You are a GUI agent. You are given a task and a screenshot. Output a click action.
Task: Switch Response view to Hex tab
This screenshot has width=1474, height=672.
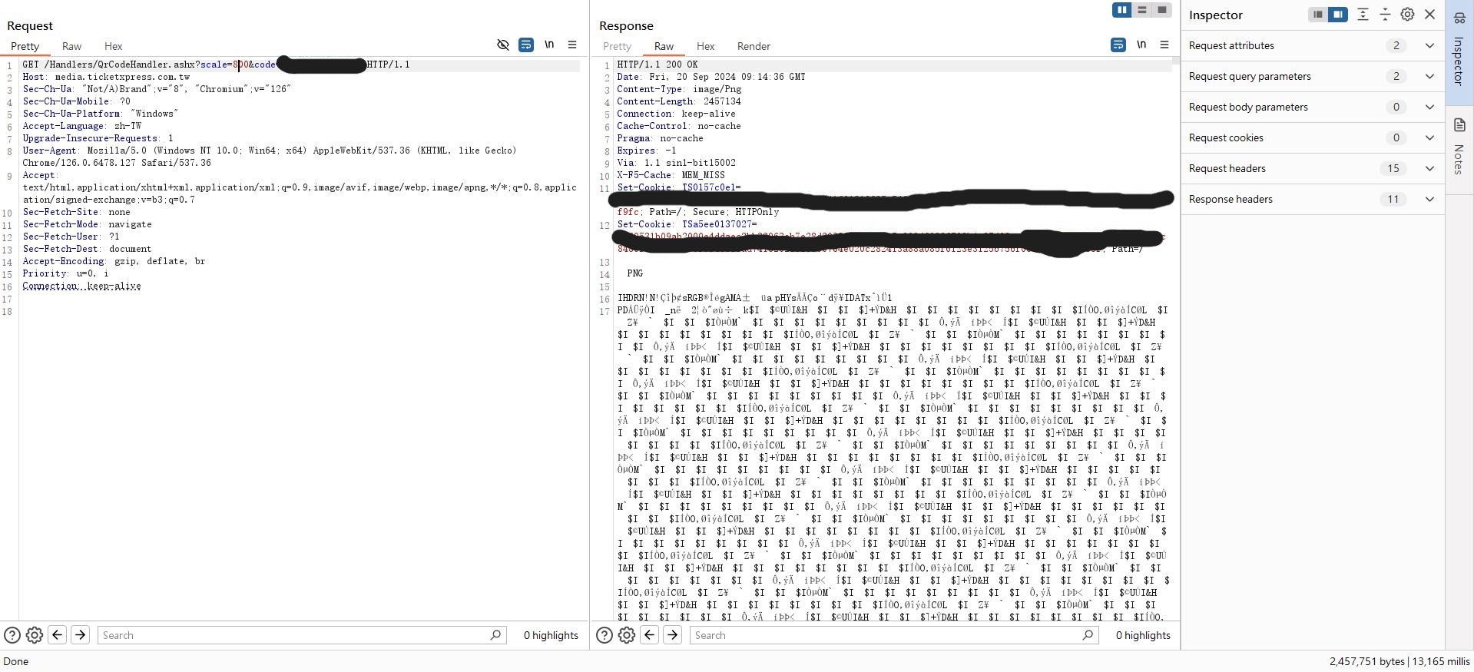[x=705, y=46]
